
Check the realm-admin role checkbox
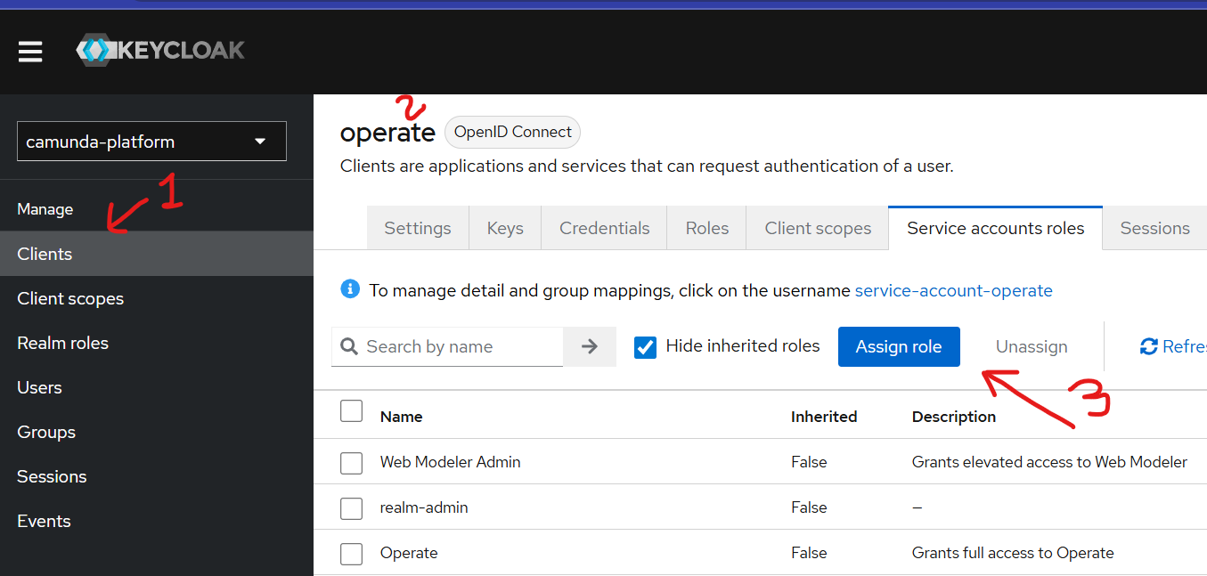[x=352, y=508]
